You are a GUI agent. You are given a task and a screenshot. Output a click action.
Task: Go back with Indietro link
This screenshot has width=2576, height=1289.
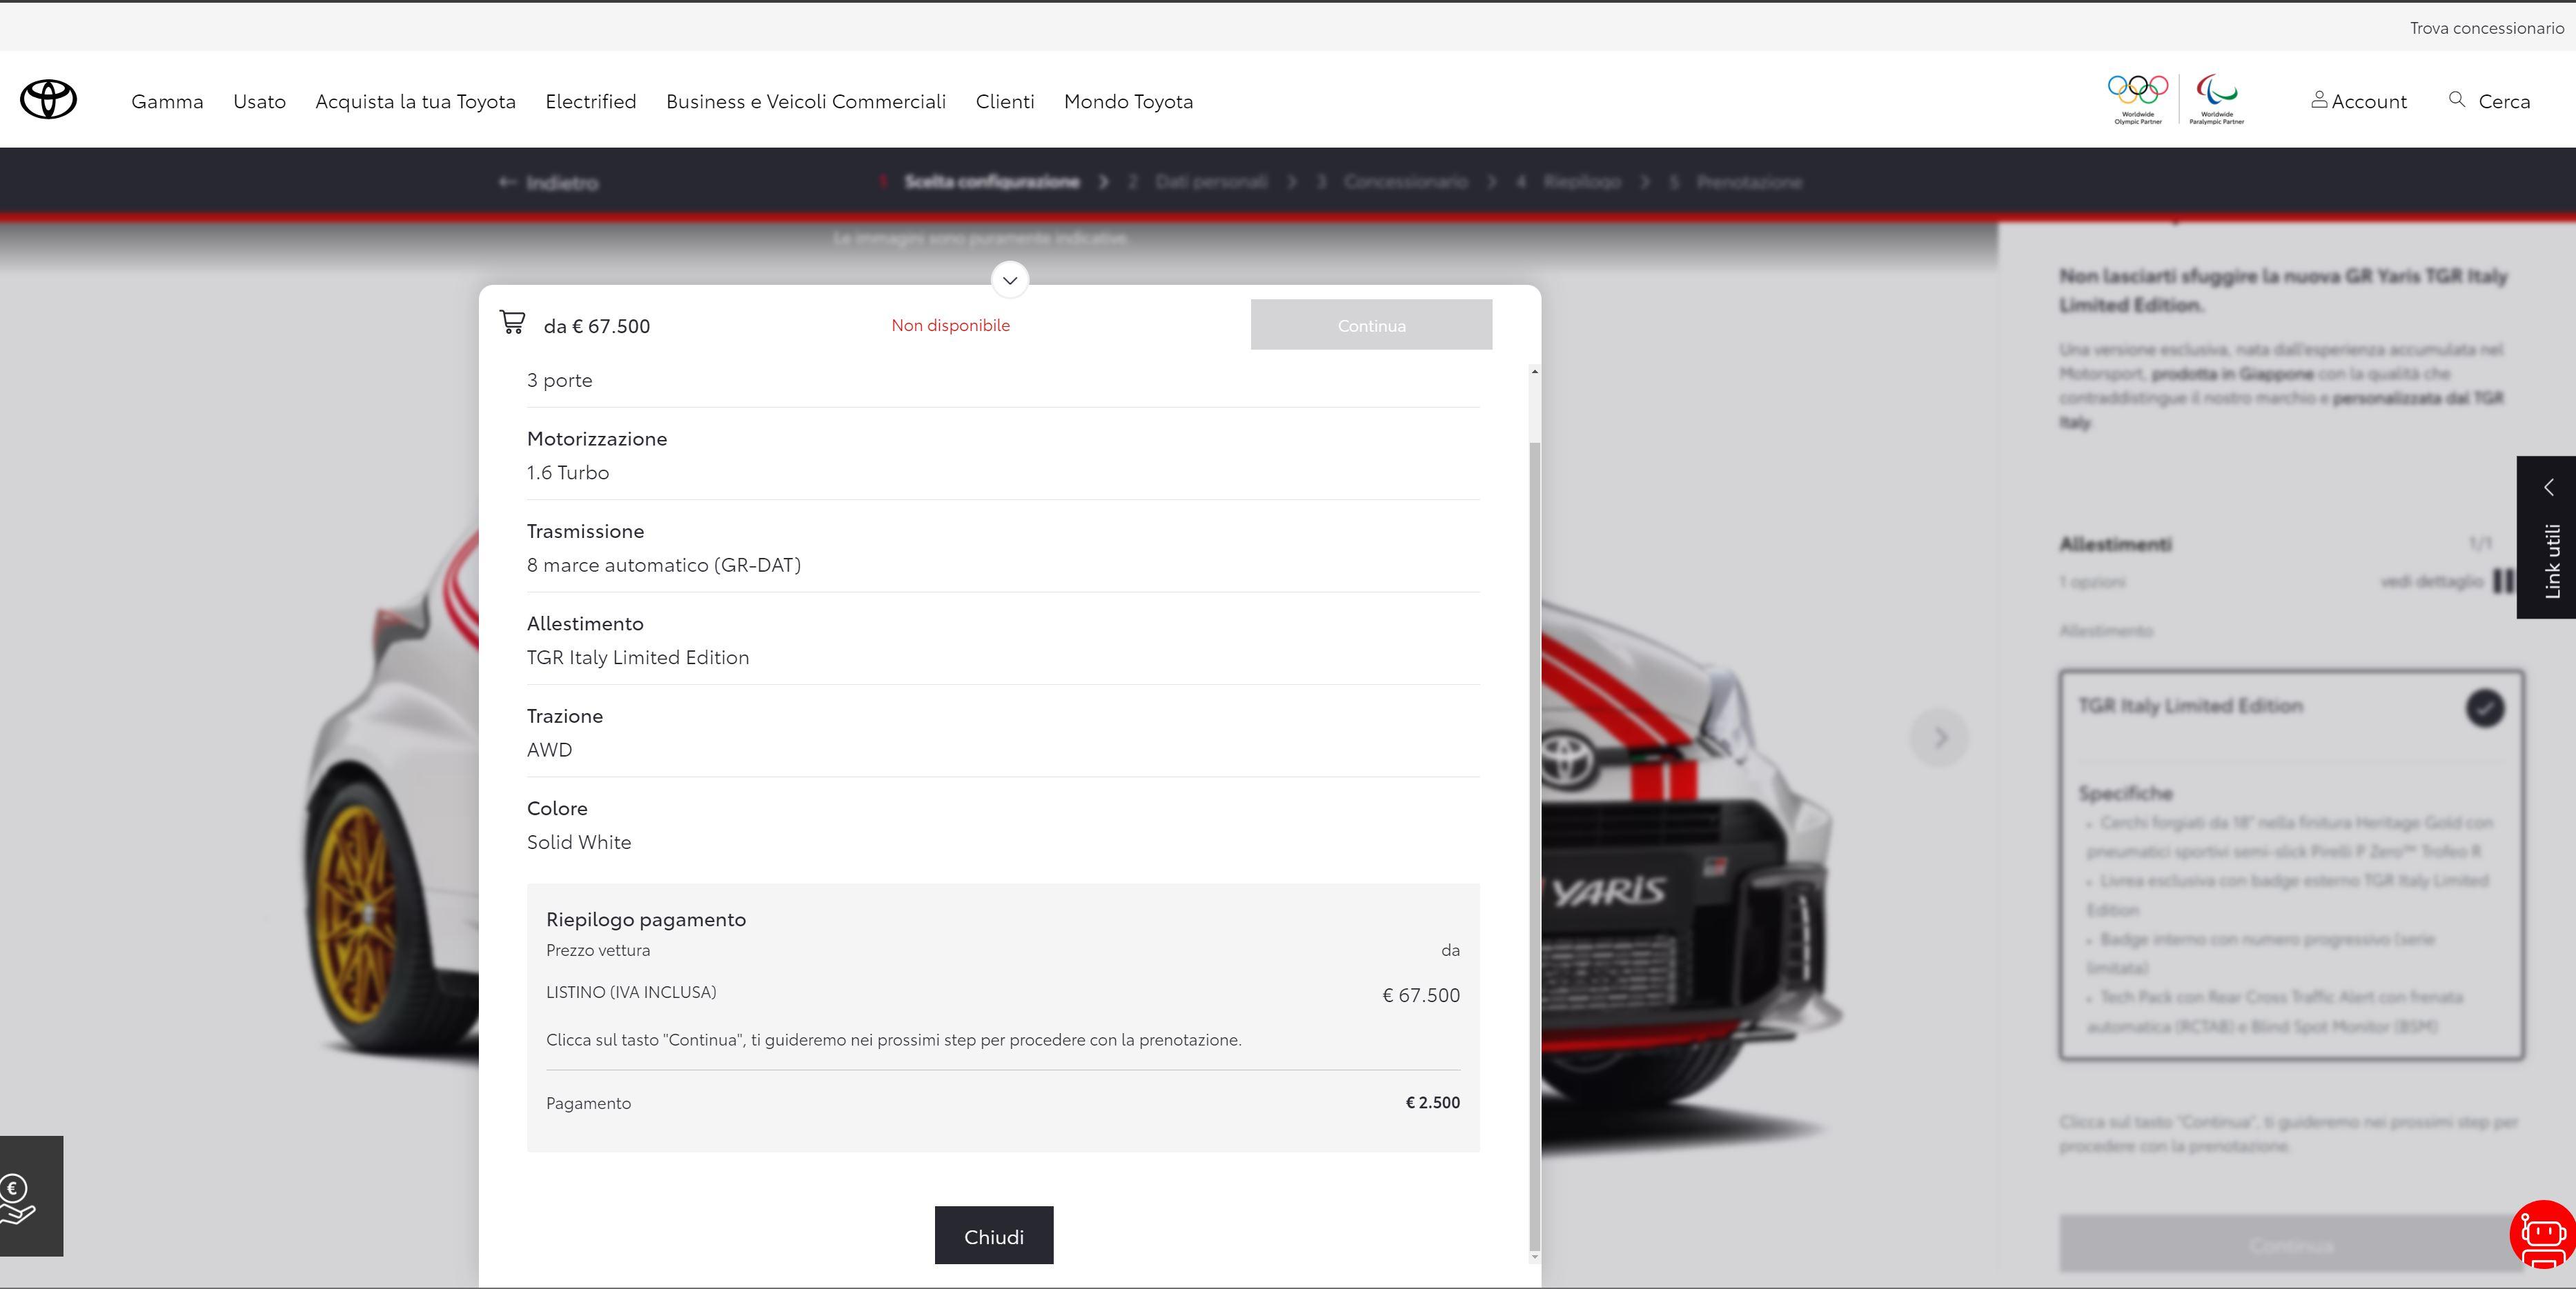coord(549,182)
